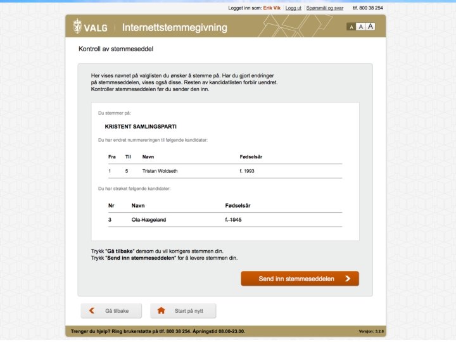
Task: Select the largest text size A
Action: (x=370, y=27)
